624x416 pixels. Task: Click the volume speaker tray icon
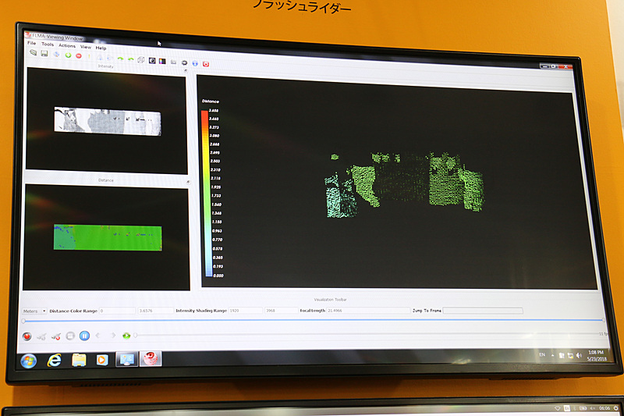tap(579, 355)
